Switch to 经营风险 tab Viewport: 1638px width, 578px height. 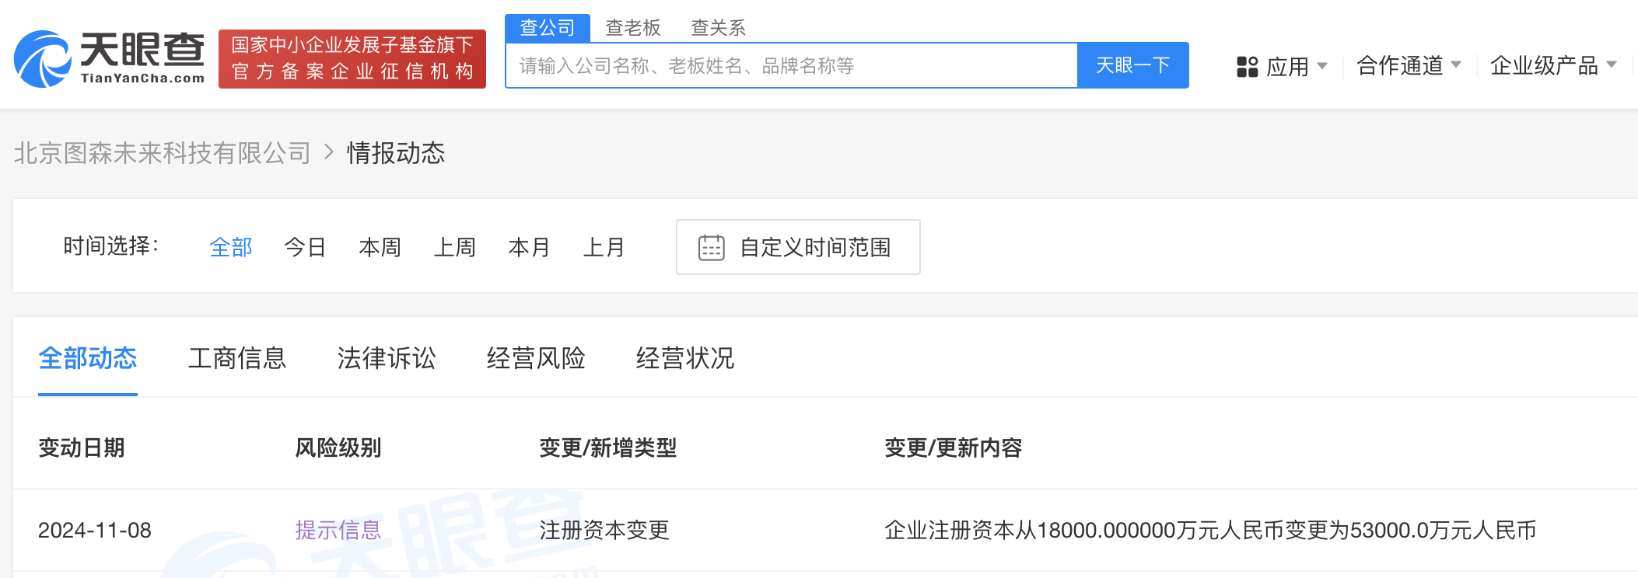[x=536, y=358]
